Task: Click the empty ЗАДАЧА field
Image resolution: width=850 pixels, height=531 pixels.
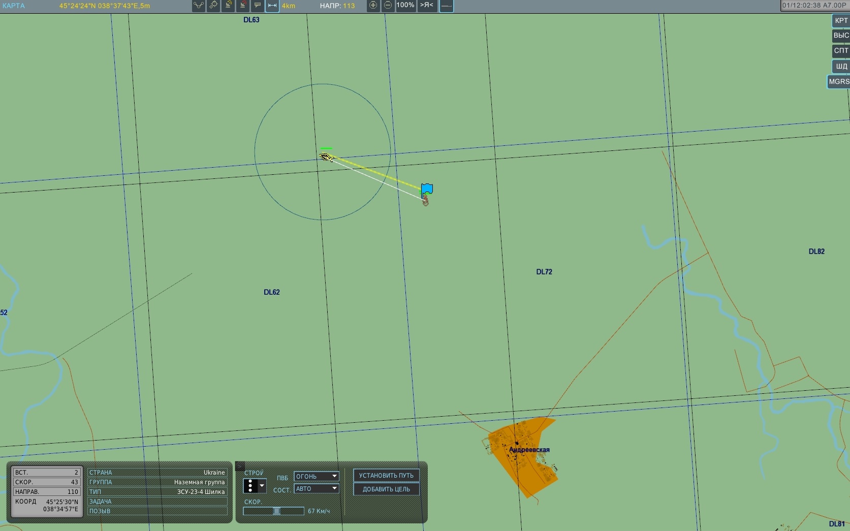Action: tap(158, 502)
